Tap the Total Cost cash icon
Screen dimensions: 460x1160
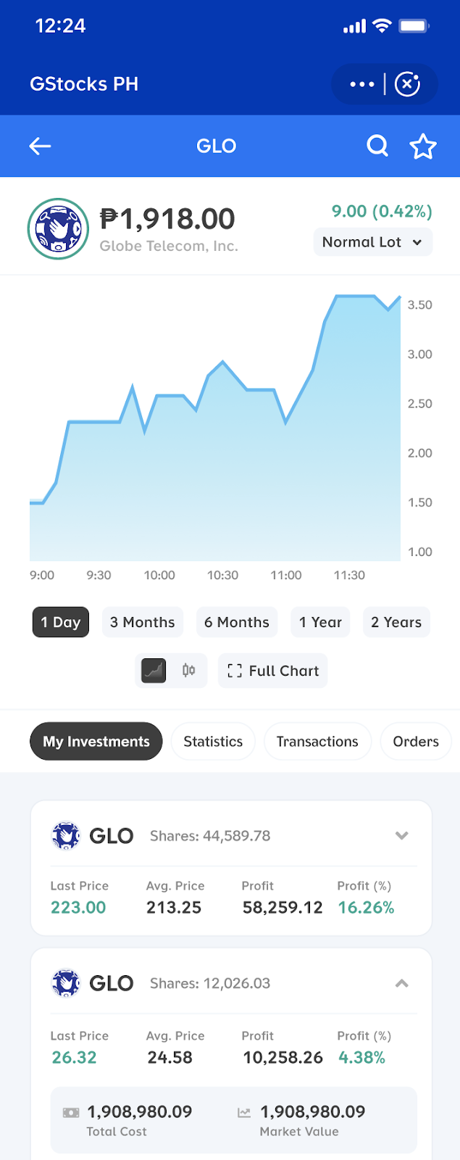coord(69,1111)
